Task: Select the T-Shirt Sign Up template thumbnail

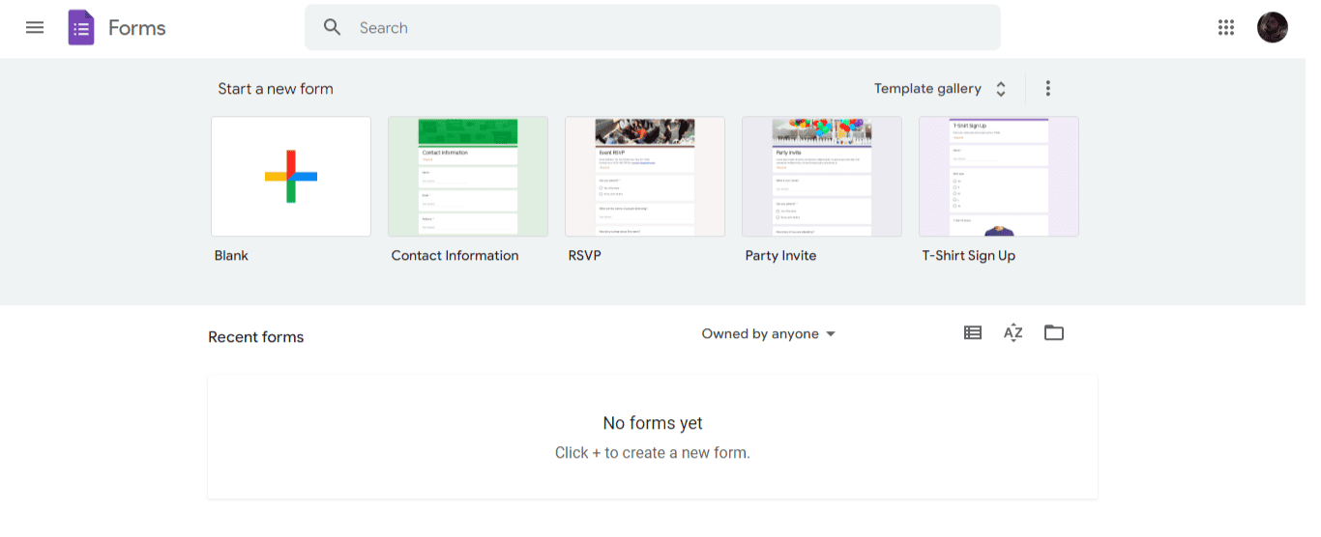Action: (999, 177)
